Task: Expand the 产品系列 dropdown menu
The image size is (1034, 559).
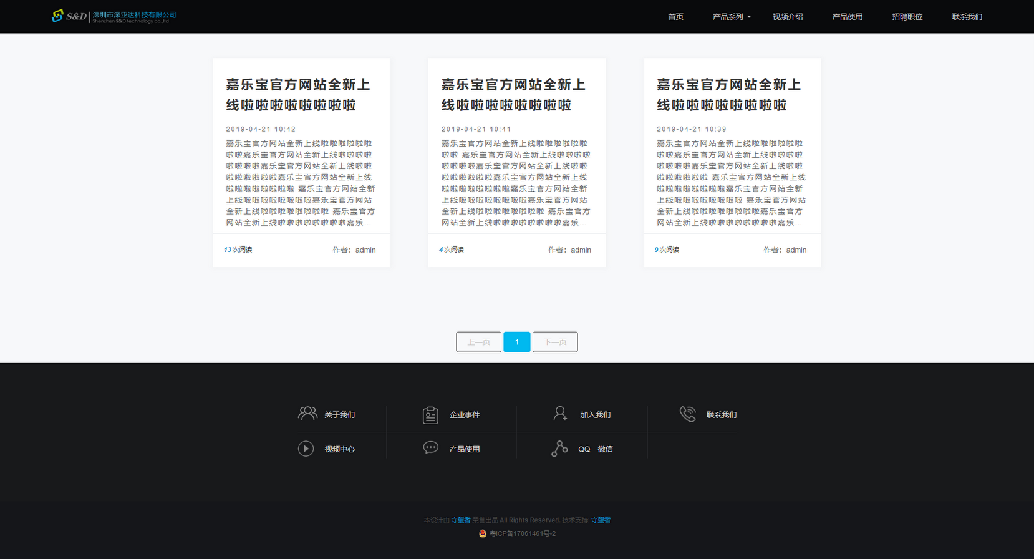Action: pos(732,17)
